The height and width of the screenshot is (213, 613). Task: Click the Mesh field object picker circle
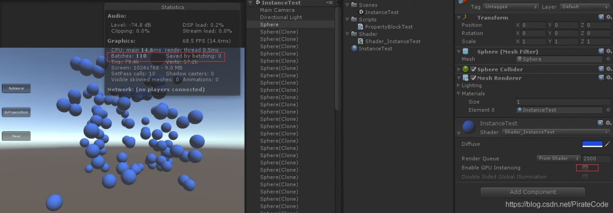point(609,59)
